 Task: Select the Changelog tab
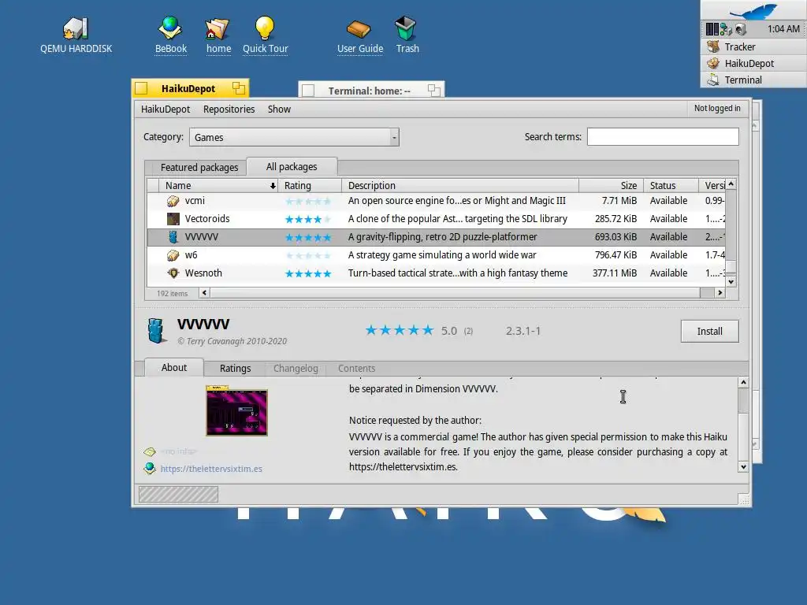pyautogui.click(x=296, y=369)
